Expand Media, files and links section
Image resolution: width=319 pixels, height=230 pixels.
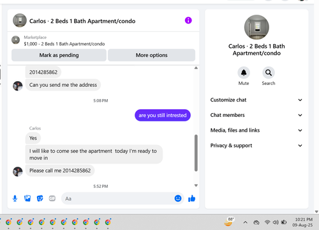coord(256,130)
